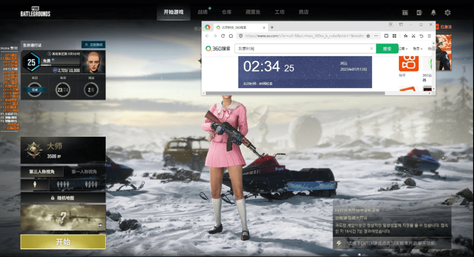The height and width of the screenshot is (257, 474).
Task: Open the browser home page
Action: click(231, 36)
